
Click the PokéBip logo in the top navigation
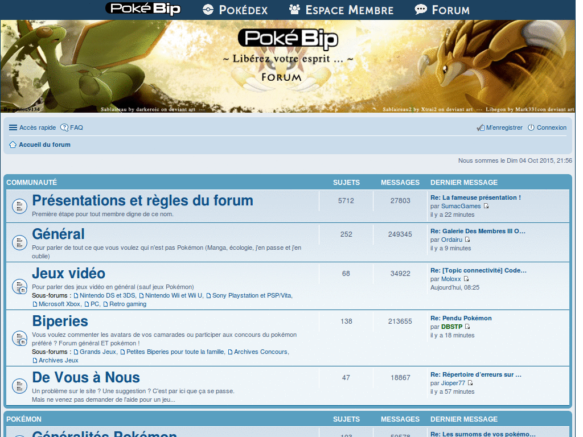[142, 9]
